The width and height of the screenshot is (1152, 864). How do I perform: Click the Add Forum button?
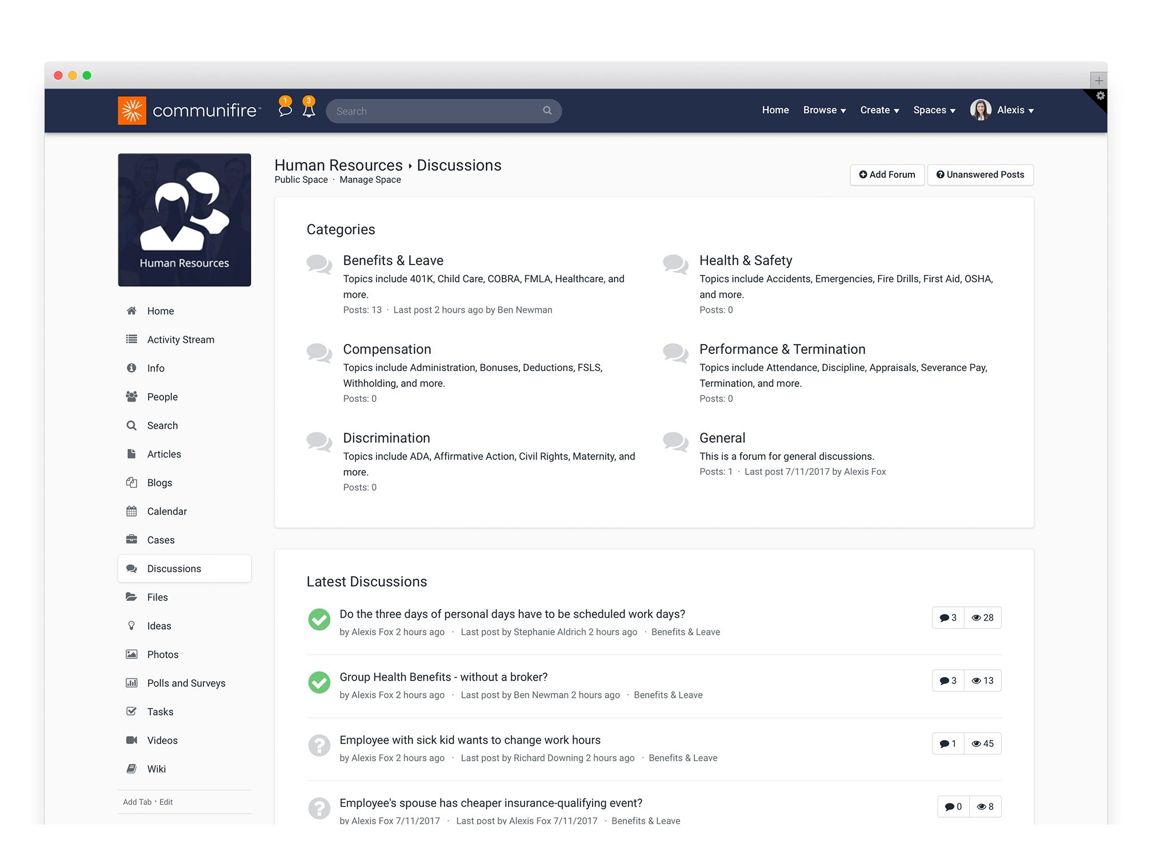[x=886, y=175]
